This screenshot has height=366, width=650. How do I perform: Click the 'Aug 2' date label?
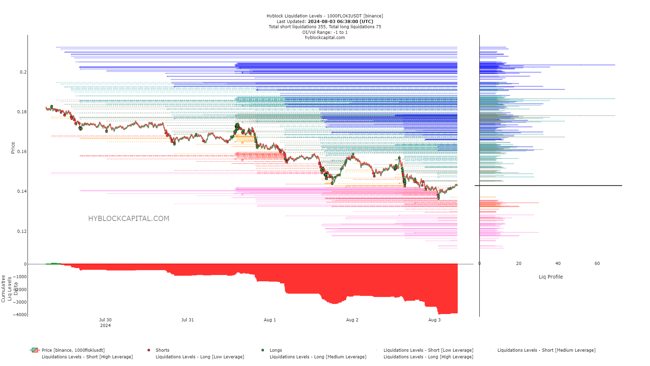[352, 320]
